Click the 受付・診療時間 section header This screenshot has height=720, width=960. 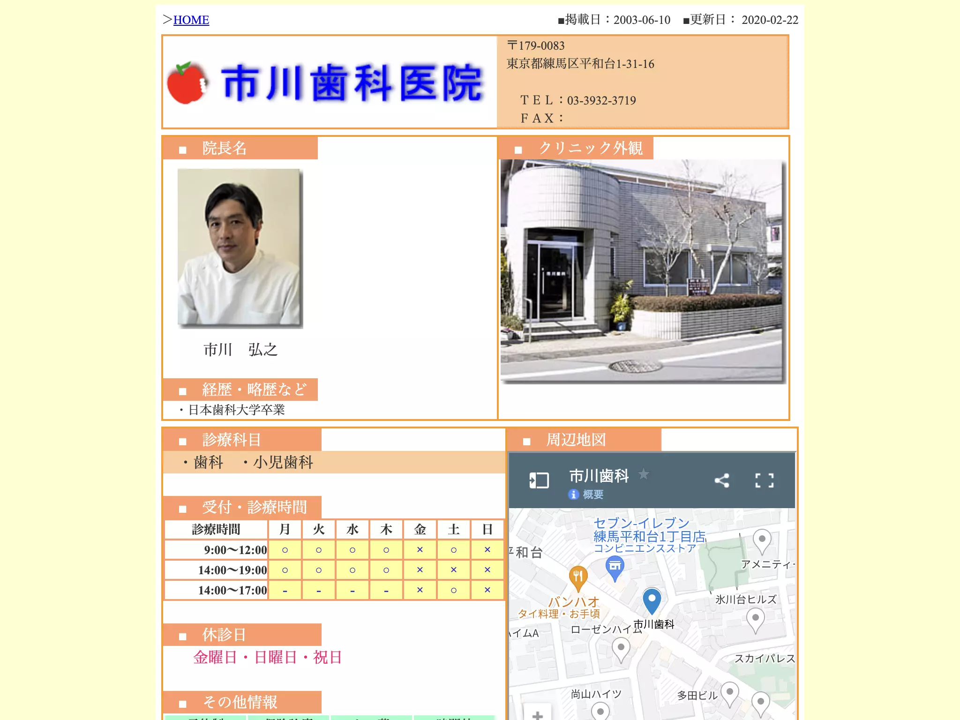point(242,507)
